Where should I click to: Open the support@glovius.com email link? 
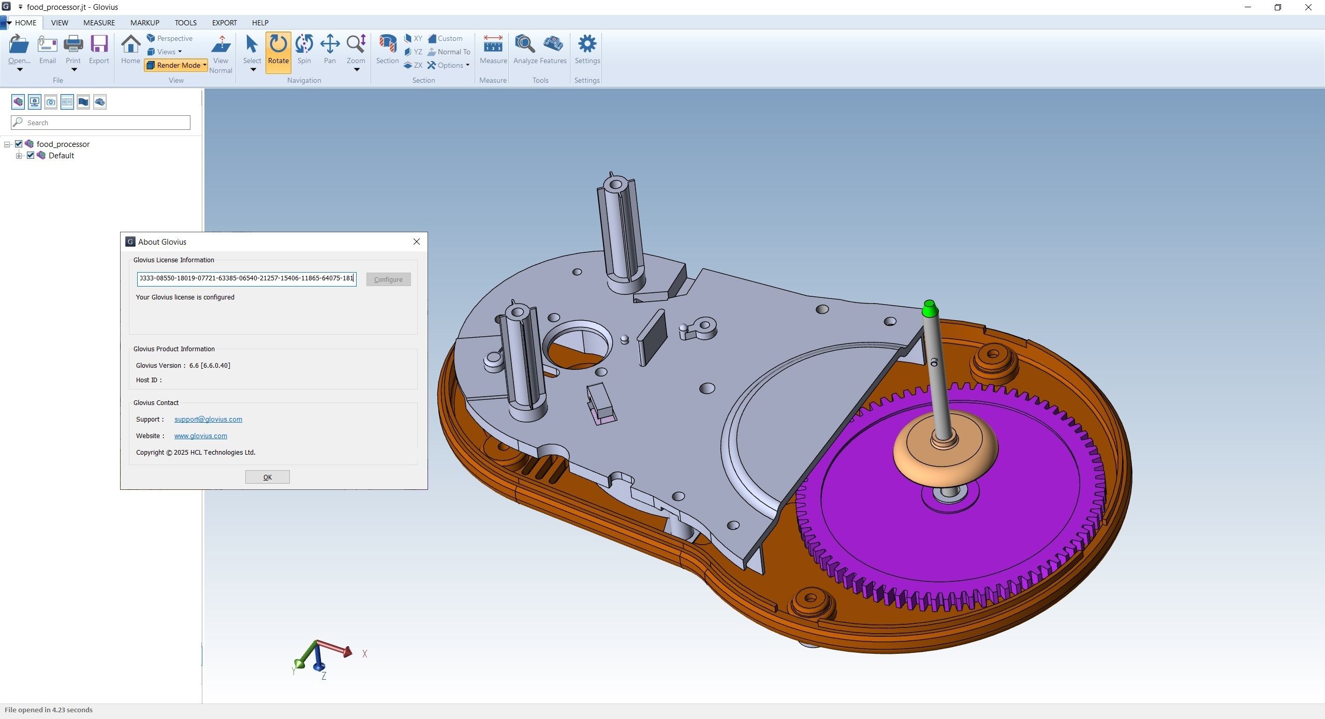pos(208,419)
